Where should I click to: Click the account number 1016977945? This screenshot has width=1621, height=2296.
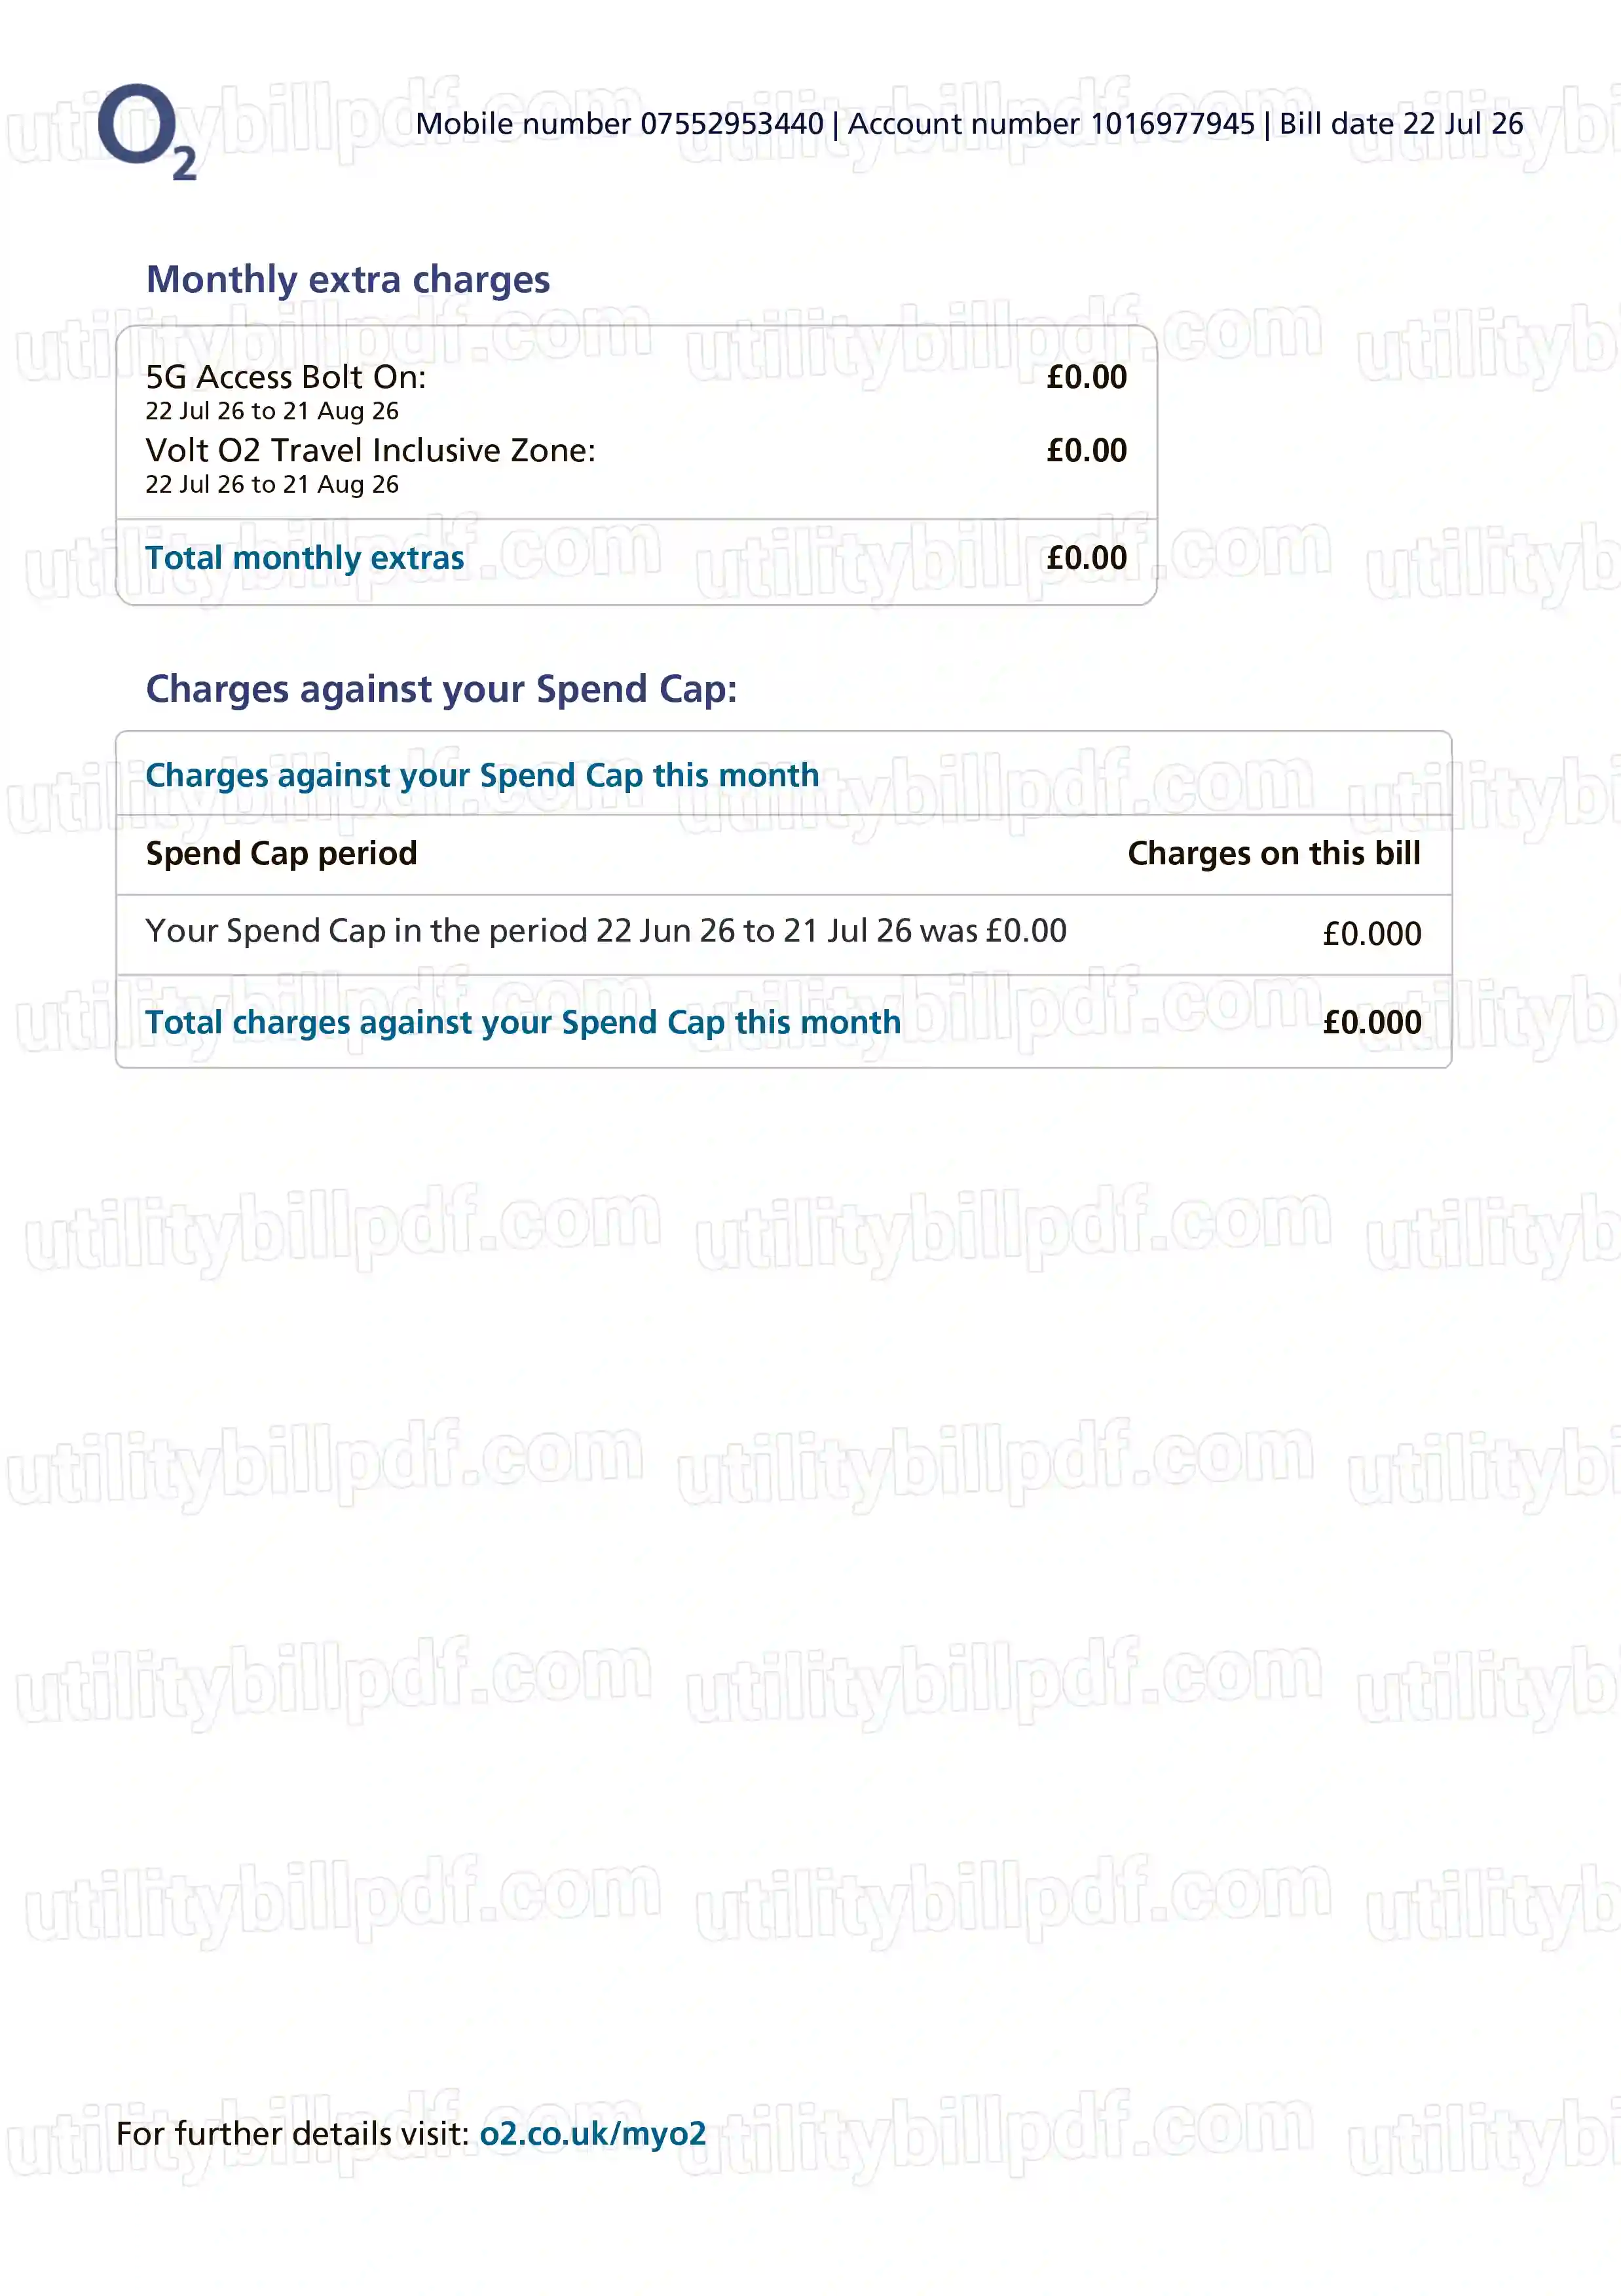click(x=1172, y=123)
